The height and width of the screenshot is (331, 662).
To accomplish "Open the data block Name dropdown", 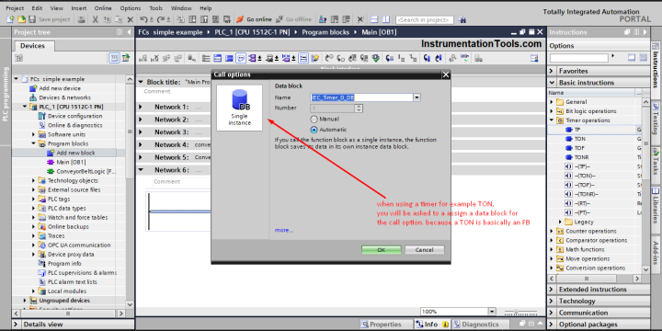I will pyautogui.click(x=417, y=97).
